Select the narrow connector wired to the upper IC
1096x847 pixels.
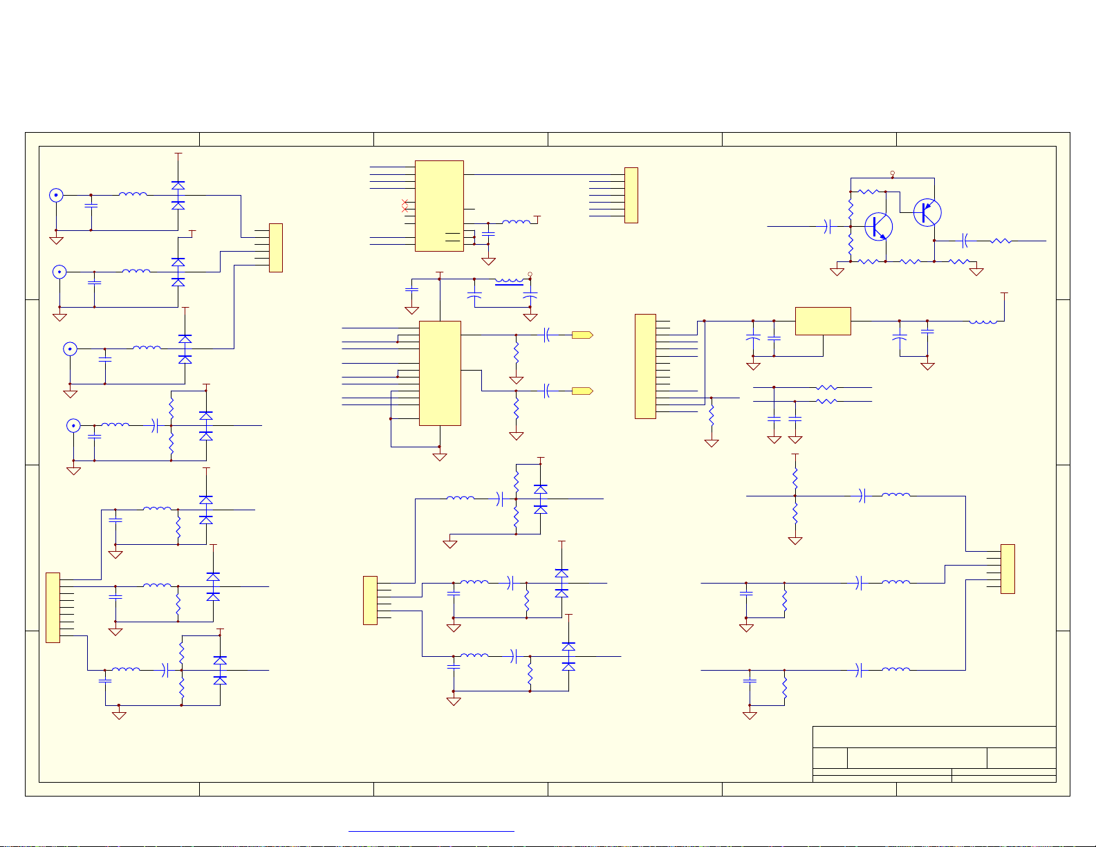[631, 195]
